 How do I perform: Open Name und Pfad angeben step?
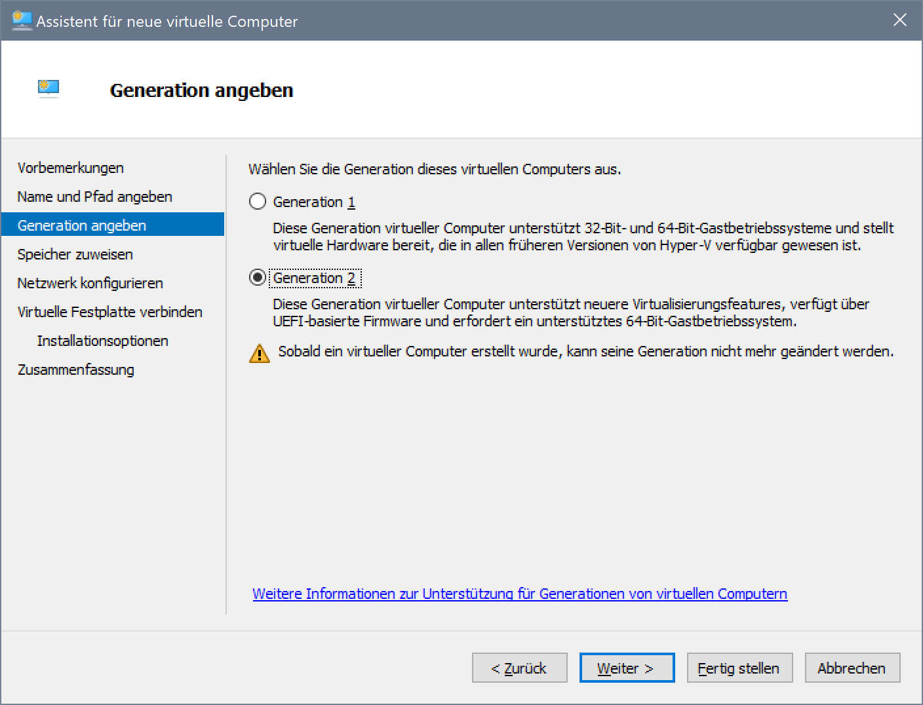pos(94,197)
